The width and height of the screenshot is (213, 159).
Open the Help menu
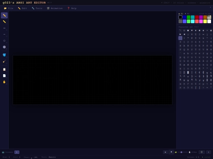click(x=72, y=8)
